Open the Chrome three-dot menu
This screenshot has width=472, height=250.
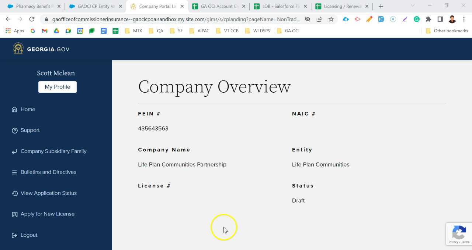(x=464, y=19)
